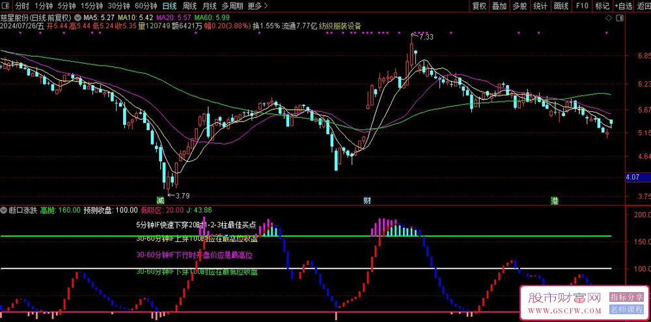Click the 预测收盘: 100.00 value

click(x=111, y=210)
